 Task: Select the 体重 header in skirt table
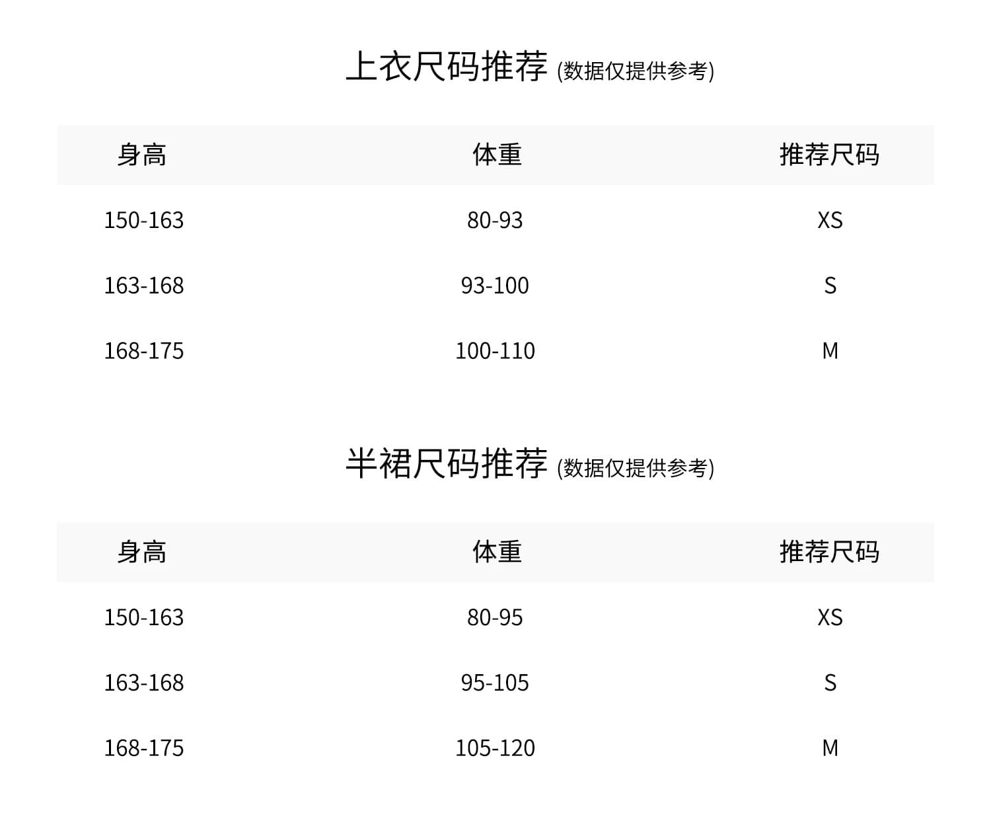(x=497, y=552)
